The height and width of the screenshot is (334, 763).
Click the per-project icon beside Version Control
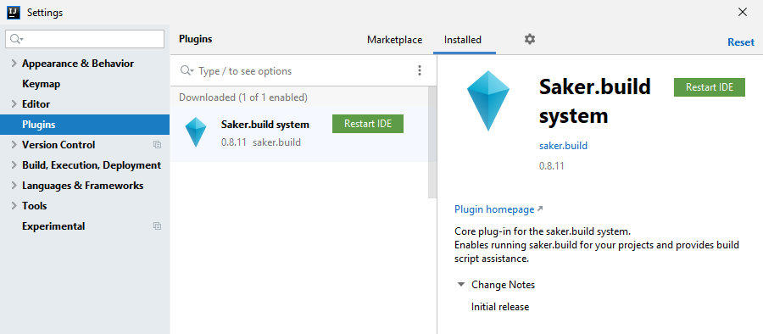[157, 145]
